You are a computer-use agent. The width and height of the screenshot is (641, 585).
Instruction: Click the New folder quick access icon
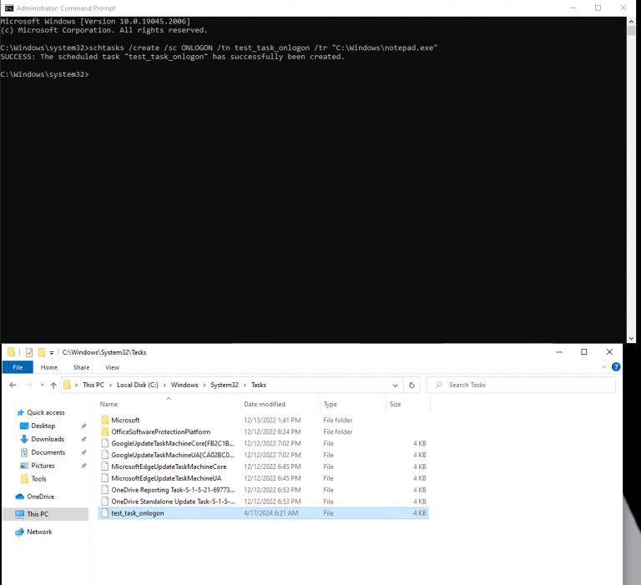[41, 352]
